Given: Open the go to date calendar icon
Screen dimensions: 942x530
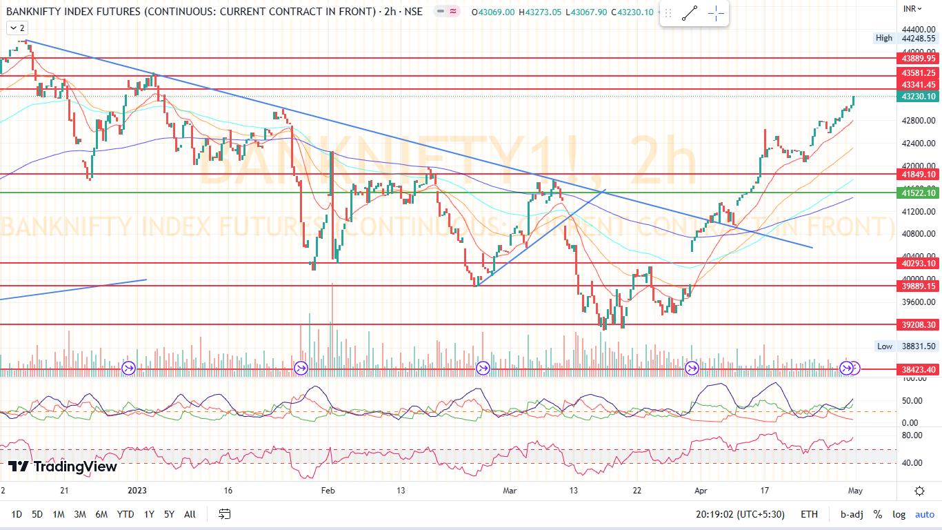Looking at the screenshot, I should pyautogui.click(x=225, y=514).
